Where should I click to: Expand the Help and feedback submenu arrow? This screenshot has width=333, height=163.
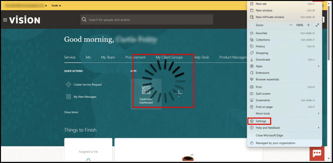coord(318,128)
